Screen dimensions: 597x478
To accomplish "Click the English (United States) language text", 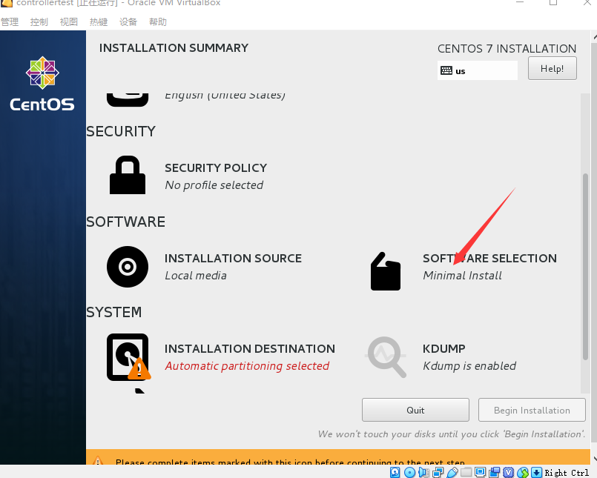I will click(225, 95).
